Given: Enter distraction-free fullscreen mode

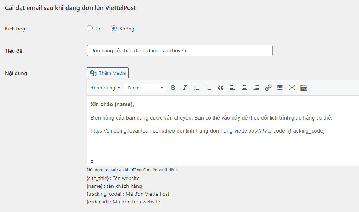Looking at the screenshot, I should point(292,88).
